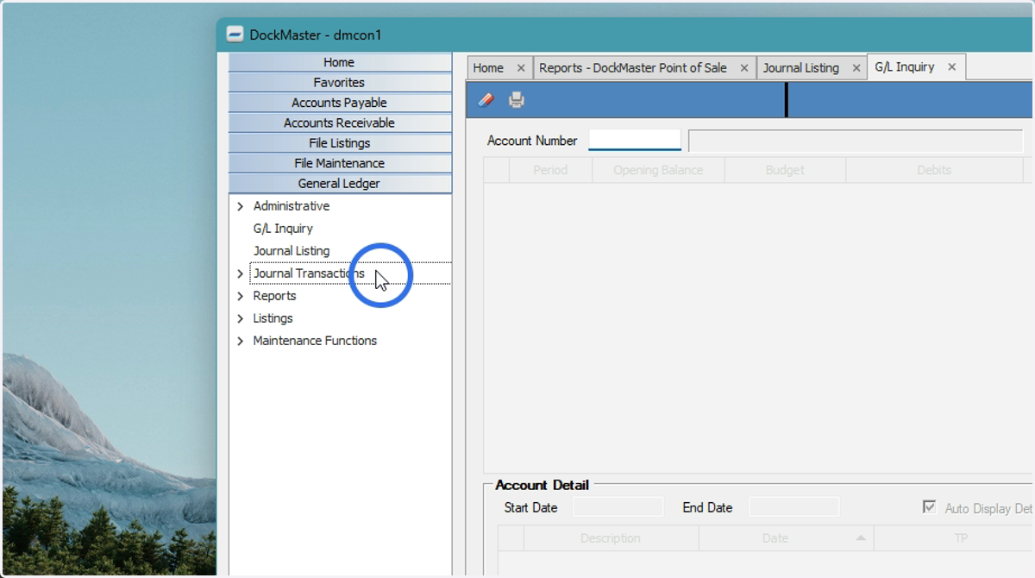Click the TP column header

tap(953, 538)
